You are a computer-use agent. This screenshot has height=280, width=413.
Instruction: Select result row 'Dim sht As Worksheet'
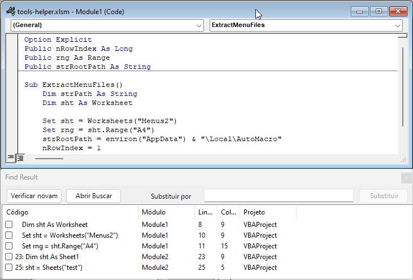(55, 225)
